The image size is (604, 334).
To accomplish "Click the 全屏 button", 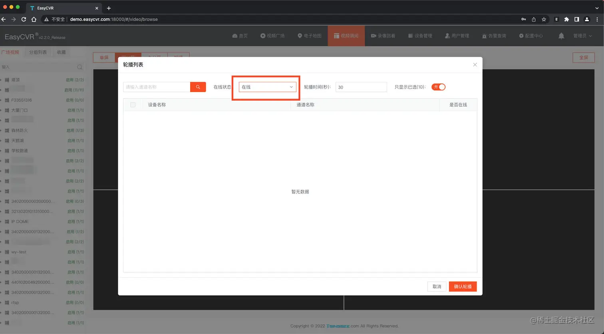I will (x=584, y=58).
